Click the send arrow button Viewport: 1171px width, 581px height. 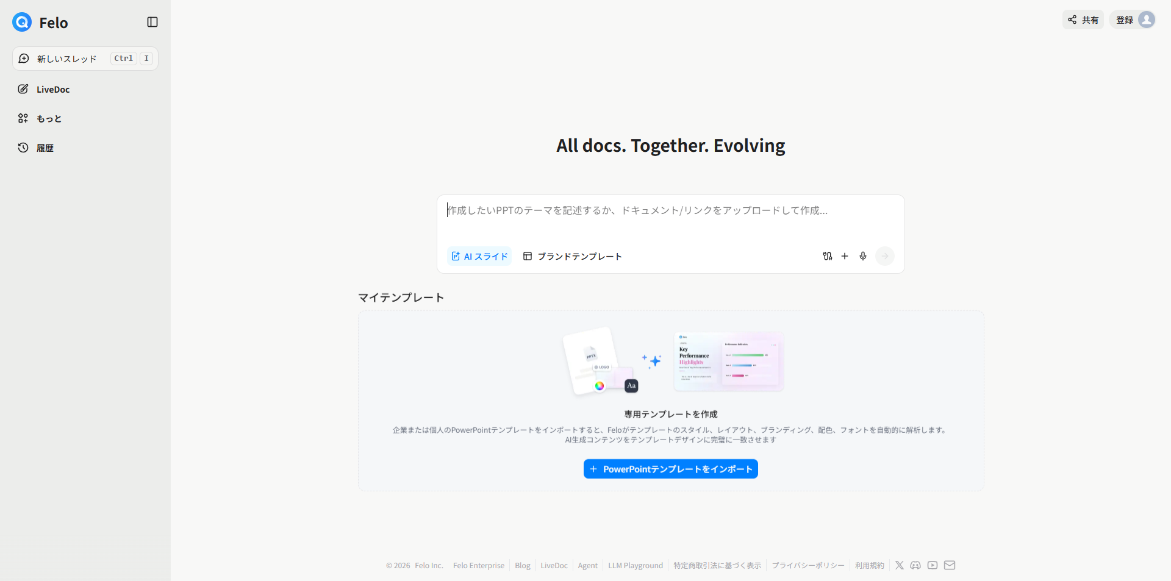click(x=885, y=256)
